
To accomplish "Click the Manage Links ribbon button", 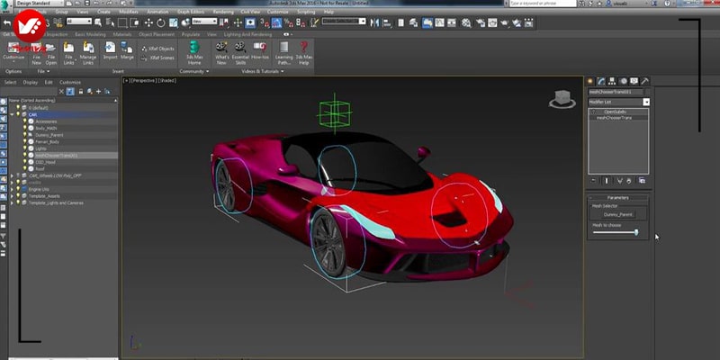I will coord(88,54).
